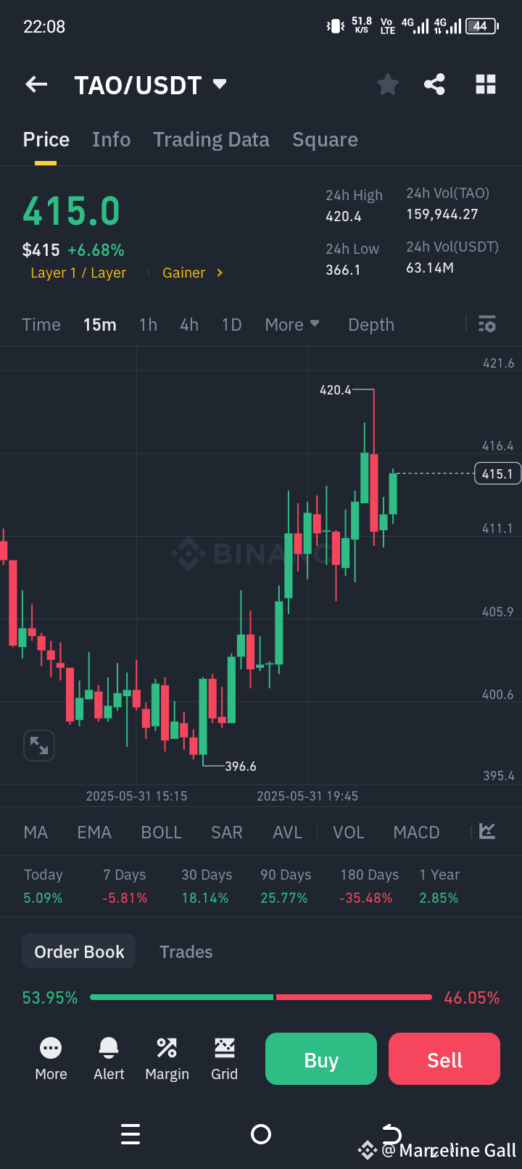Favorite TAO/USDT using the star icon
The width and height of the screenshot is (522, 1169).
387,84
